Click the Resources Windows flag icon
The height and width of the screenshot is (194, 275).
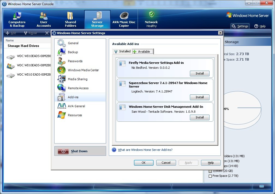coord(62,115)
